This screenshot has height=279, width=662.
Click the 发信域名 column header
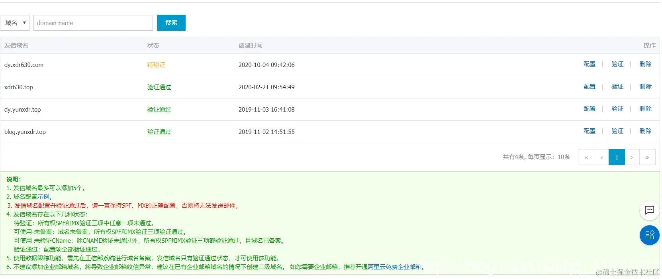(x=16, y=45)
